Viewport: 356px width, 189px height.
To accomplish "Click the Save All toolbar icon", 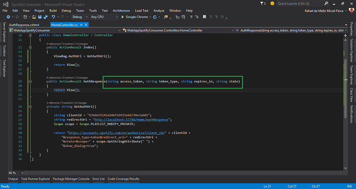I will point(46,17).
